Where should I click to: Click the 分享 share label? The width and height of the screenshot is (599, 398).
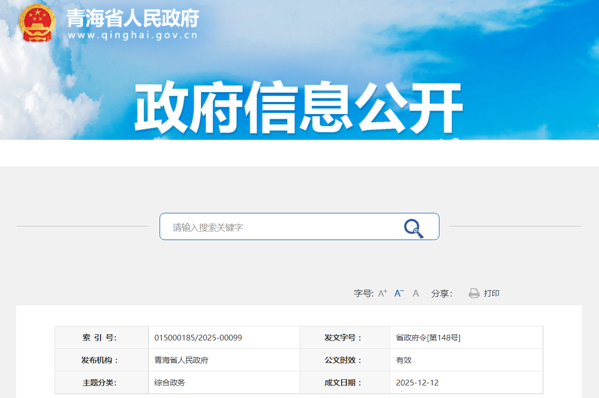point(442,293)
